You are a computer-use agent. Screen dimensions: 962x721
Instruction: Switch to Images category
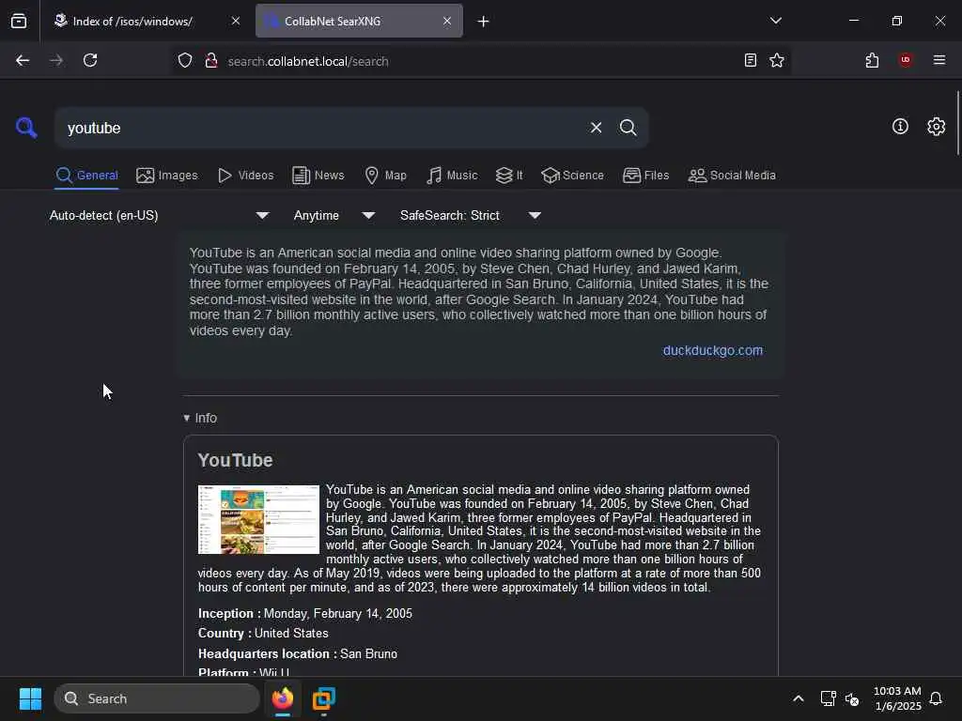point(167,176)
